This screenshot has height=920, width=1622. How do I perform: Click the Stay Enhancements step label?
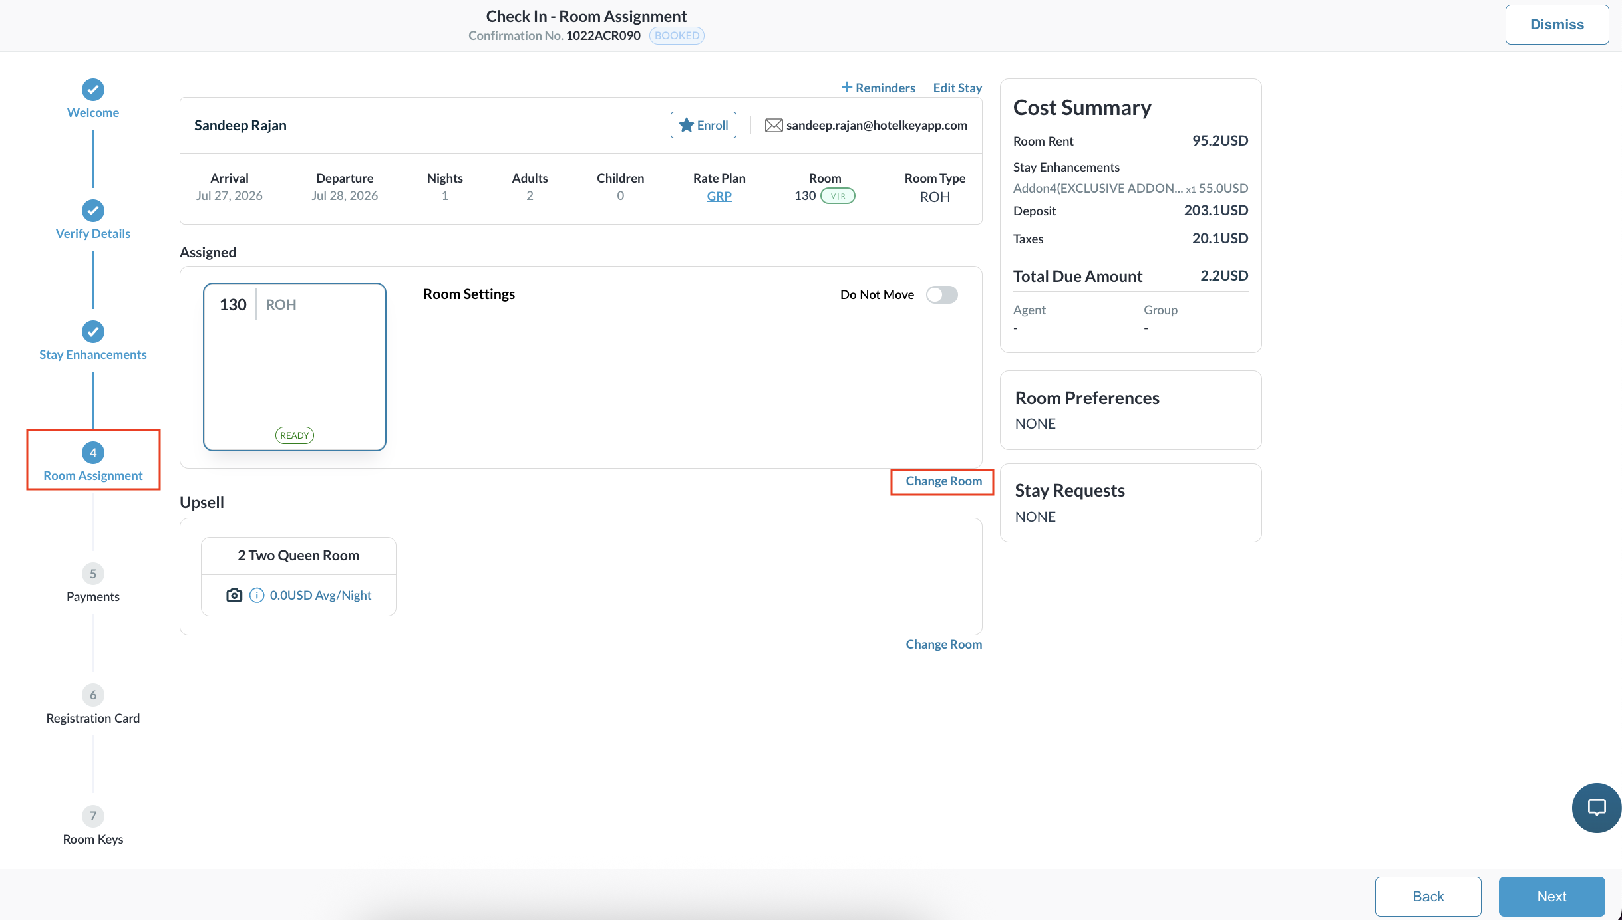point(93,354)
